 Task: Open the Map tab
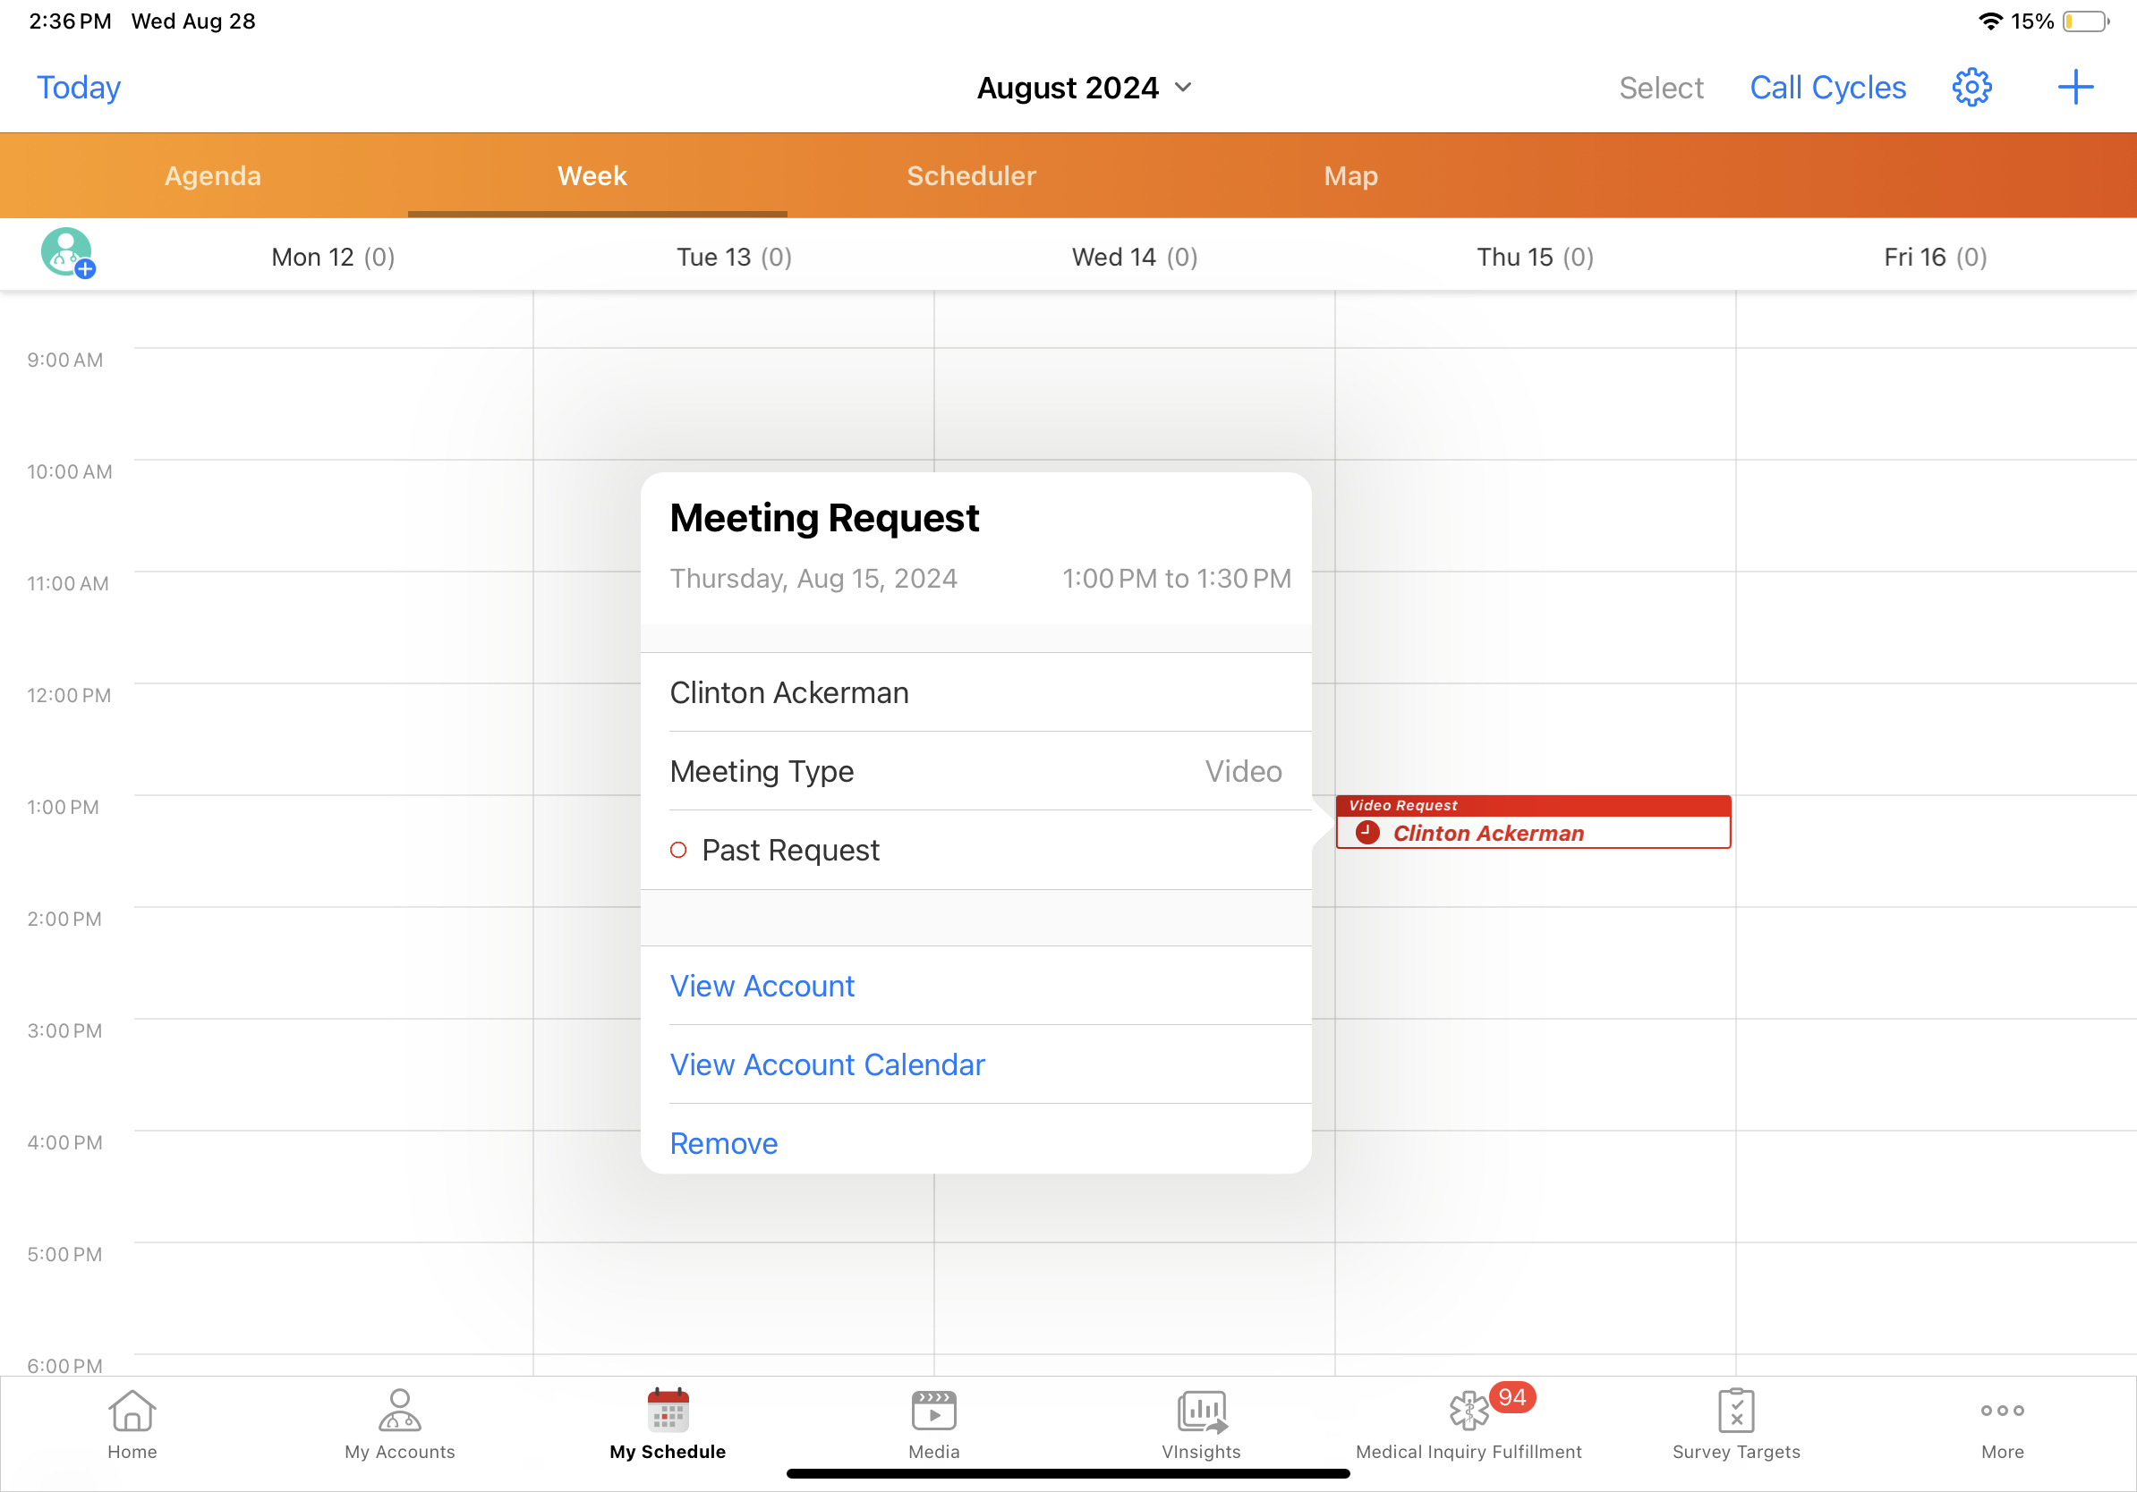pos(1350,176)
